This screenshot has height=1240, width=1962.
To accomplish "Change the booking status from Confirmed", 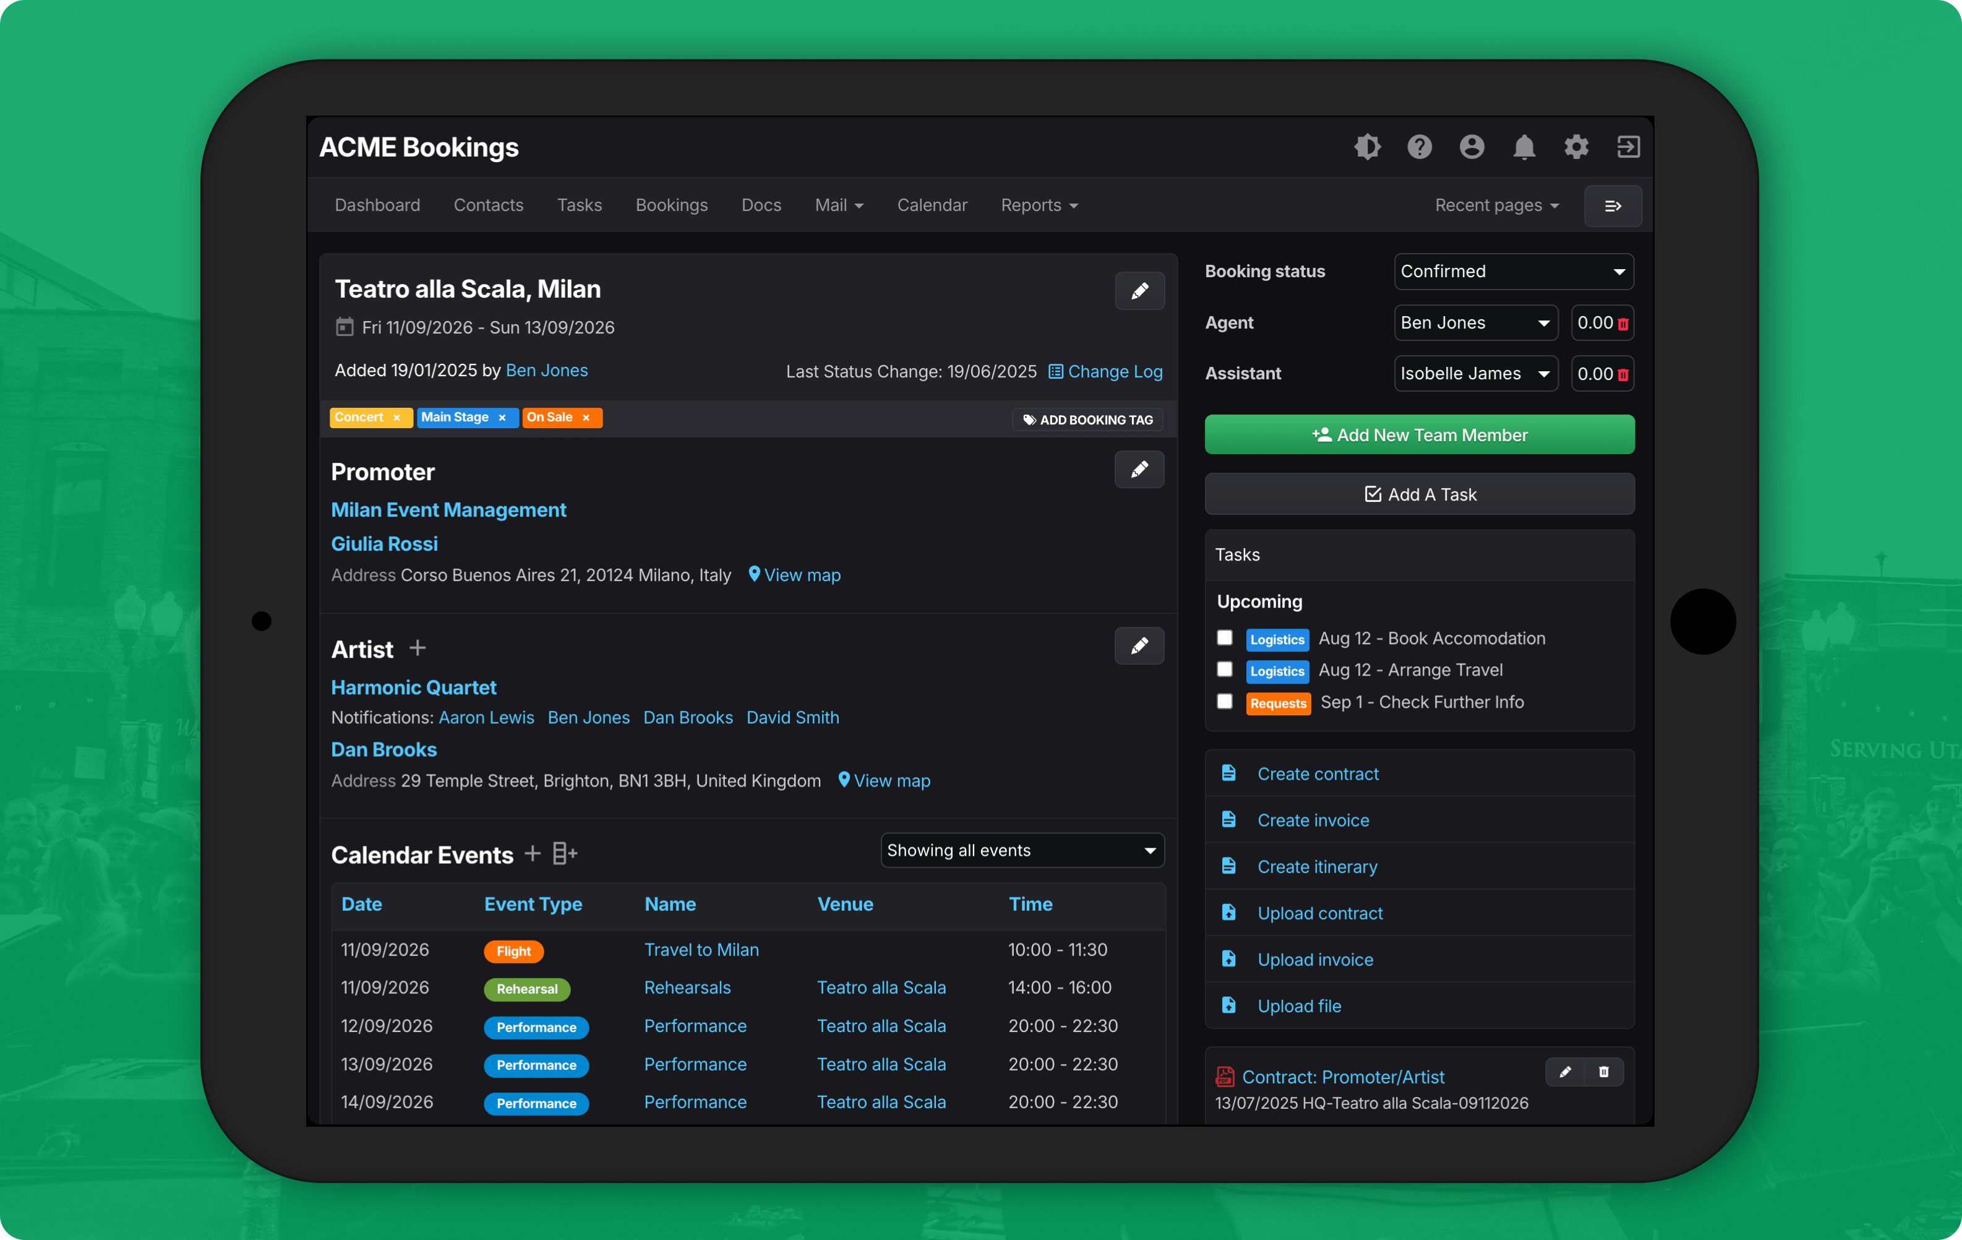I will point(1512,272).
